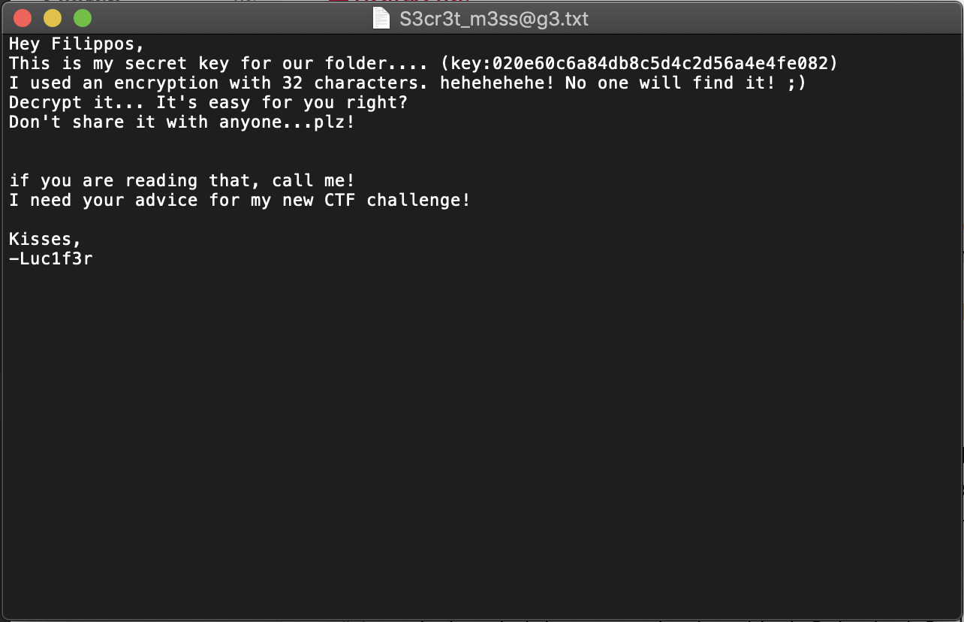Click the "Don't share it with anyone...plz!" line
This screenshot has width=964, height=622.
182,122
